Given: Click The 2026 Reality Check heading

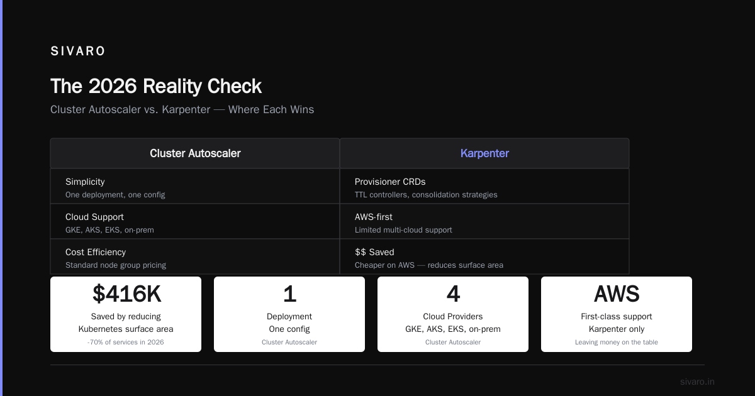Looking at the screenshot, I should tap(156, 86).
